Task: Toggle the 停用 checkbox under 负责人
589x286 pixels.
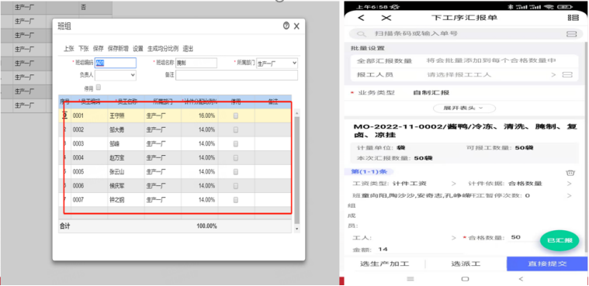Action: (99, 88)
